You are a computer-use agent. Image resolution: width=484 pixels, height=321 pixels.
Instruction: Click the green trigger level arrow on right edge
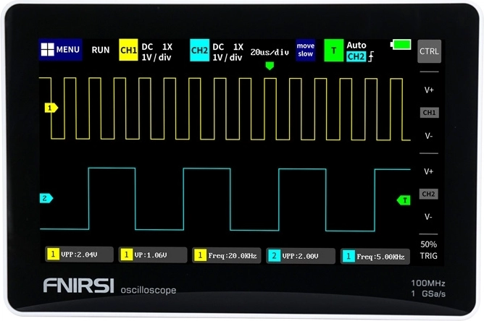pos(404,200)
